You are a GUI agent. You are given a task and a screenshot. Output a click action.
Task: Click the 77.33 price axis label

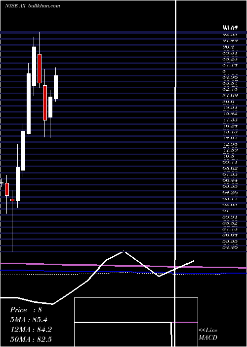230,120
